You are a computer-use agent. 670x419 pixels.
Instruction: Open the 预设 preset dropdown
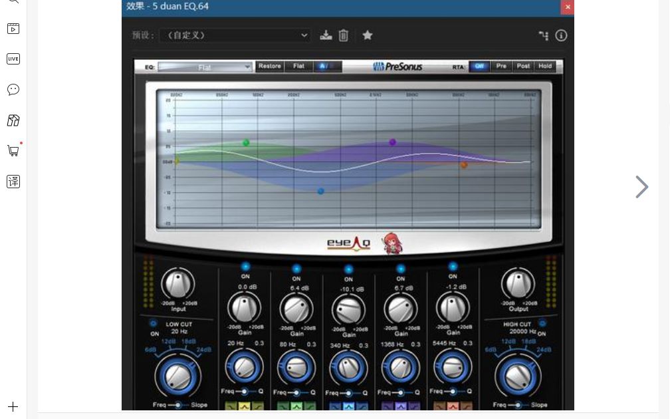tap(235, 35)
